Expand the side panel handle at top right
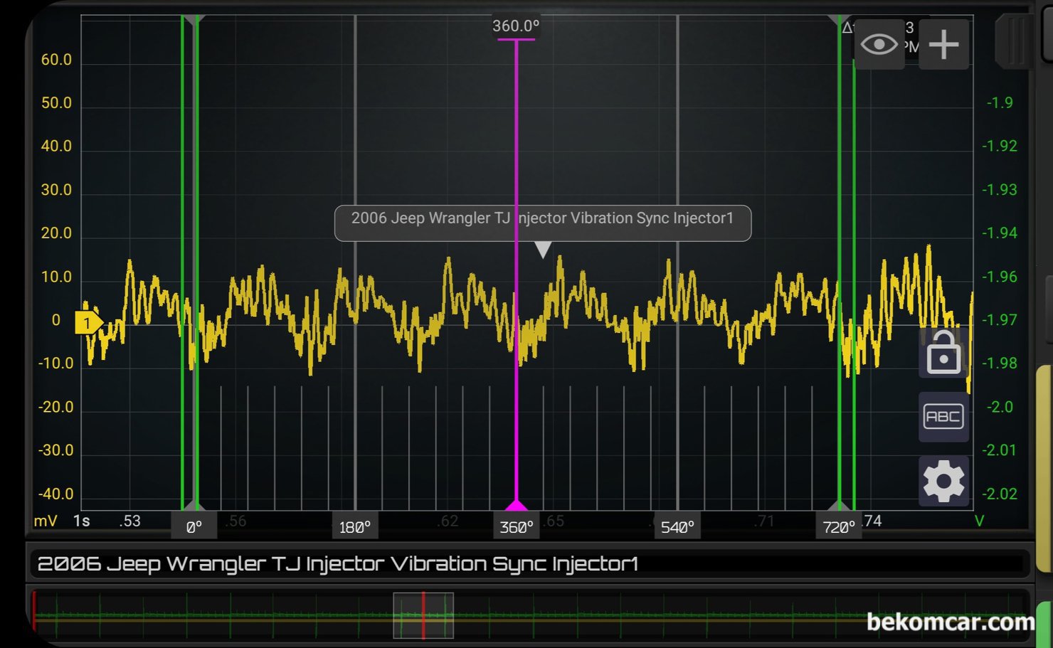 pyautogui.click(x=1015, y=43)
